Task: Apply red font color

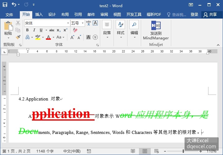Action: pyautogui.click(x=48, y=37)
